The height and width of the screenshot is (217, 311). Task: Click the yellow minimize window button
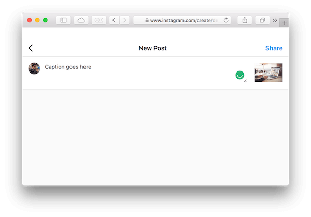pos(37,20)
